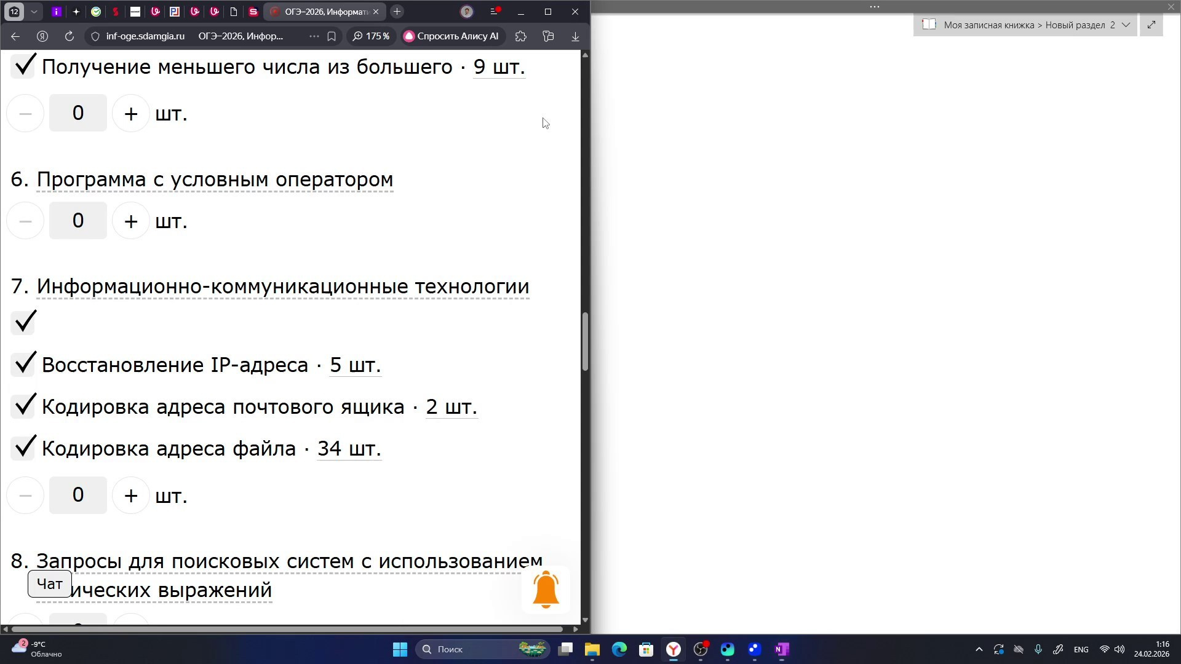This screenshot has width=1181, height=664.
Task: Open OneNote from the taskbar
Action: tap(781, 649)
